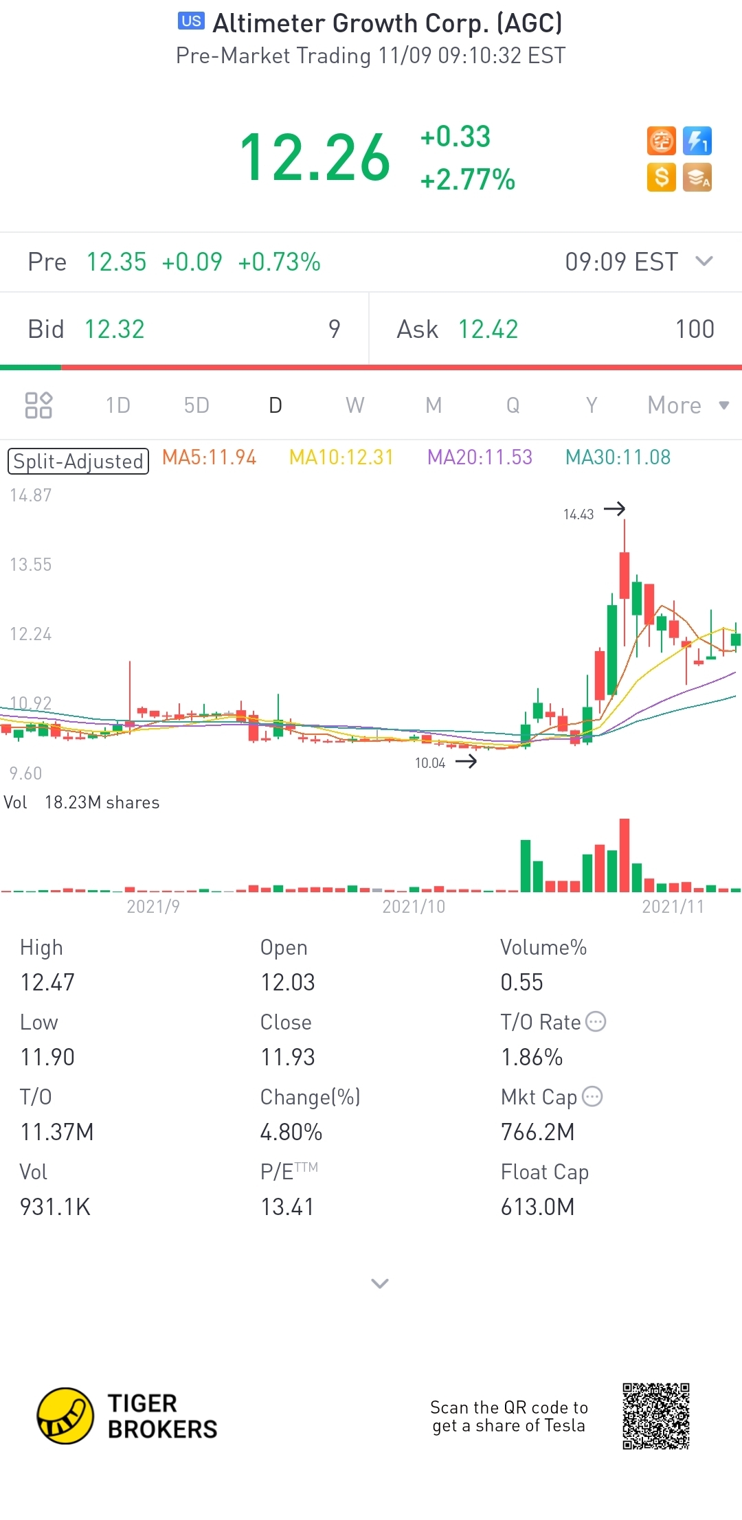Image resolution: width=742 pixels, height=1520 pixels.
Task: Tap the Ask 12.42 price
Action: pos(488,329)
